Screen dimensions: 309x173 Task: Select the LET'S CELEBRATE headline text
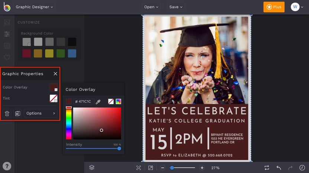[x=197, y=111]
